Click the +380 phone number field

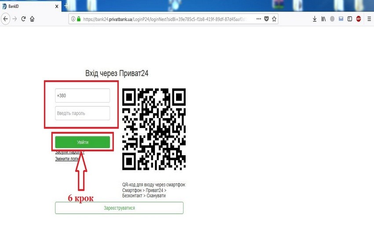pos(83,96)
